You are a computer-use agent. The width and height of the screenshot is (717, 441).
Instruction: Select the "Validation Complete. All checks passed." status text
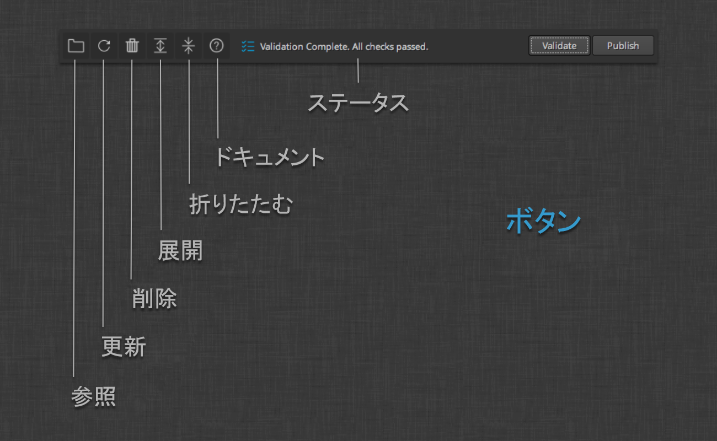(x=344, y=47)
